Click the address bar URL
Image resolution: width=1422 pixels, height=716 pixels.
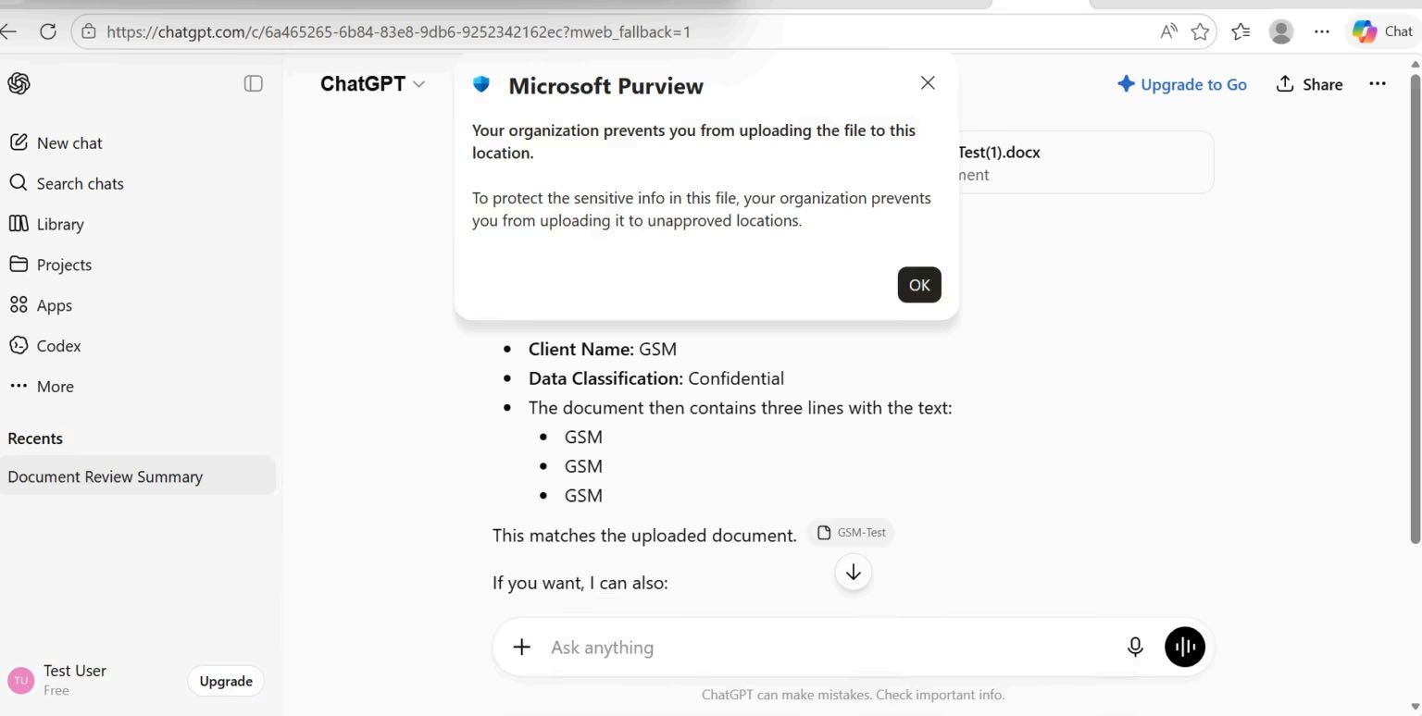pyautogui.click(x=398, y=31)
